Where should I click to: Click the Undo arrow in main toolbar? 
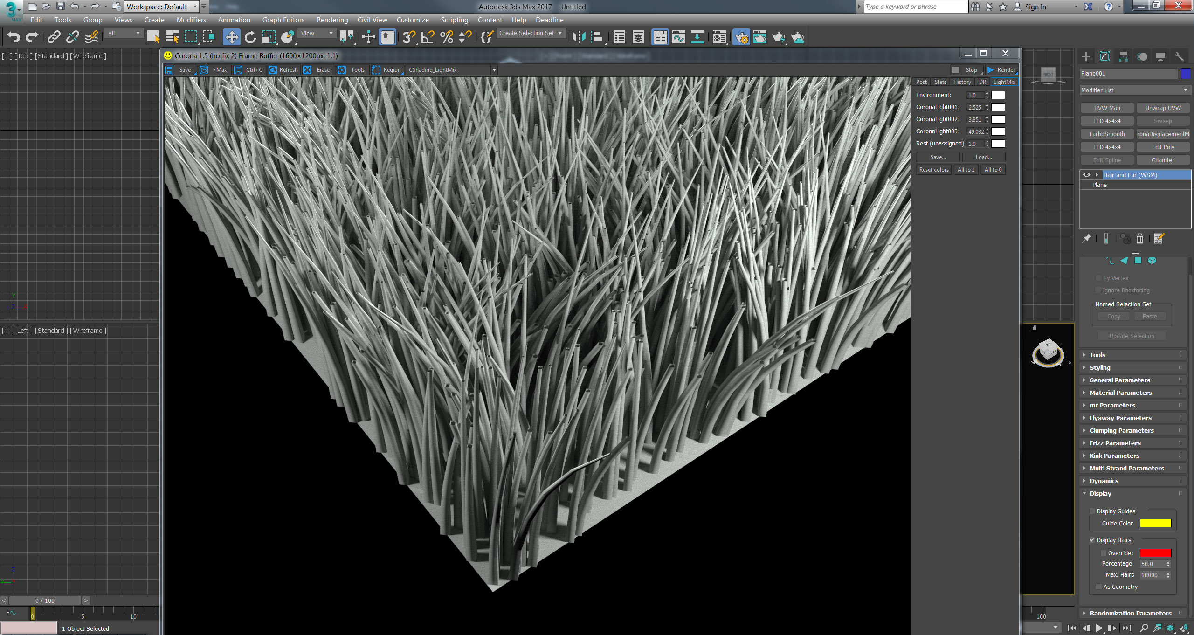(x=14, y=37)
